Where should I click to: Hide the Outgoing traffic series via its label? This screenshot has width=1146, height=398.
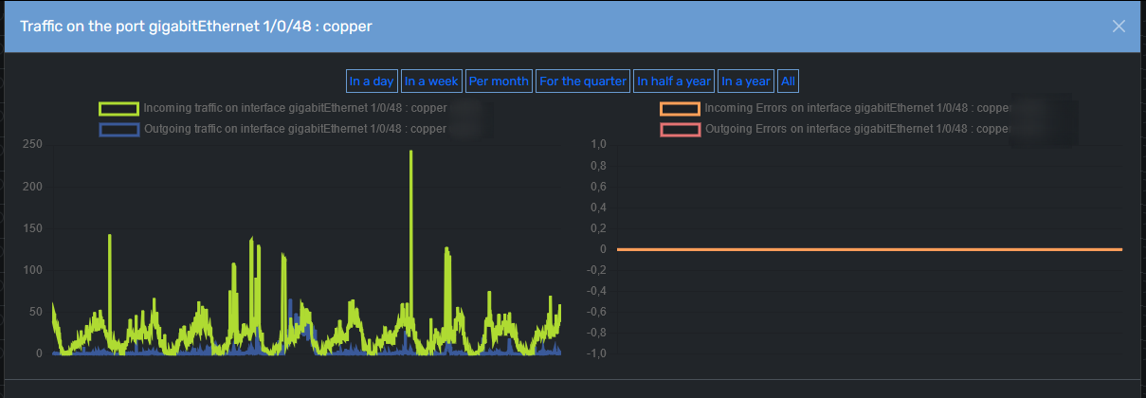point(295,129)
